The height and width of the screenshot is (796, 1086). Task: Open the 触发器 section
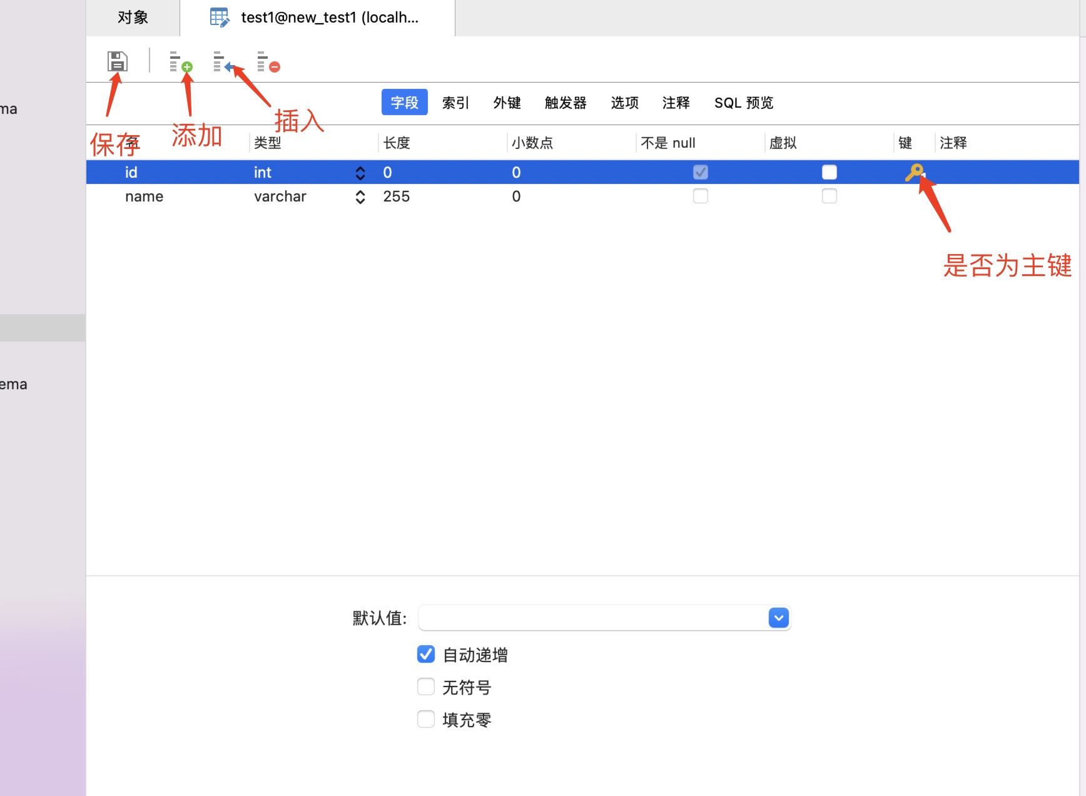pyautogui.click(x=565, y=103)
